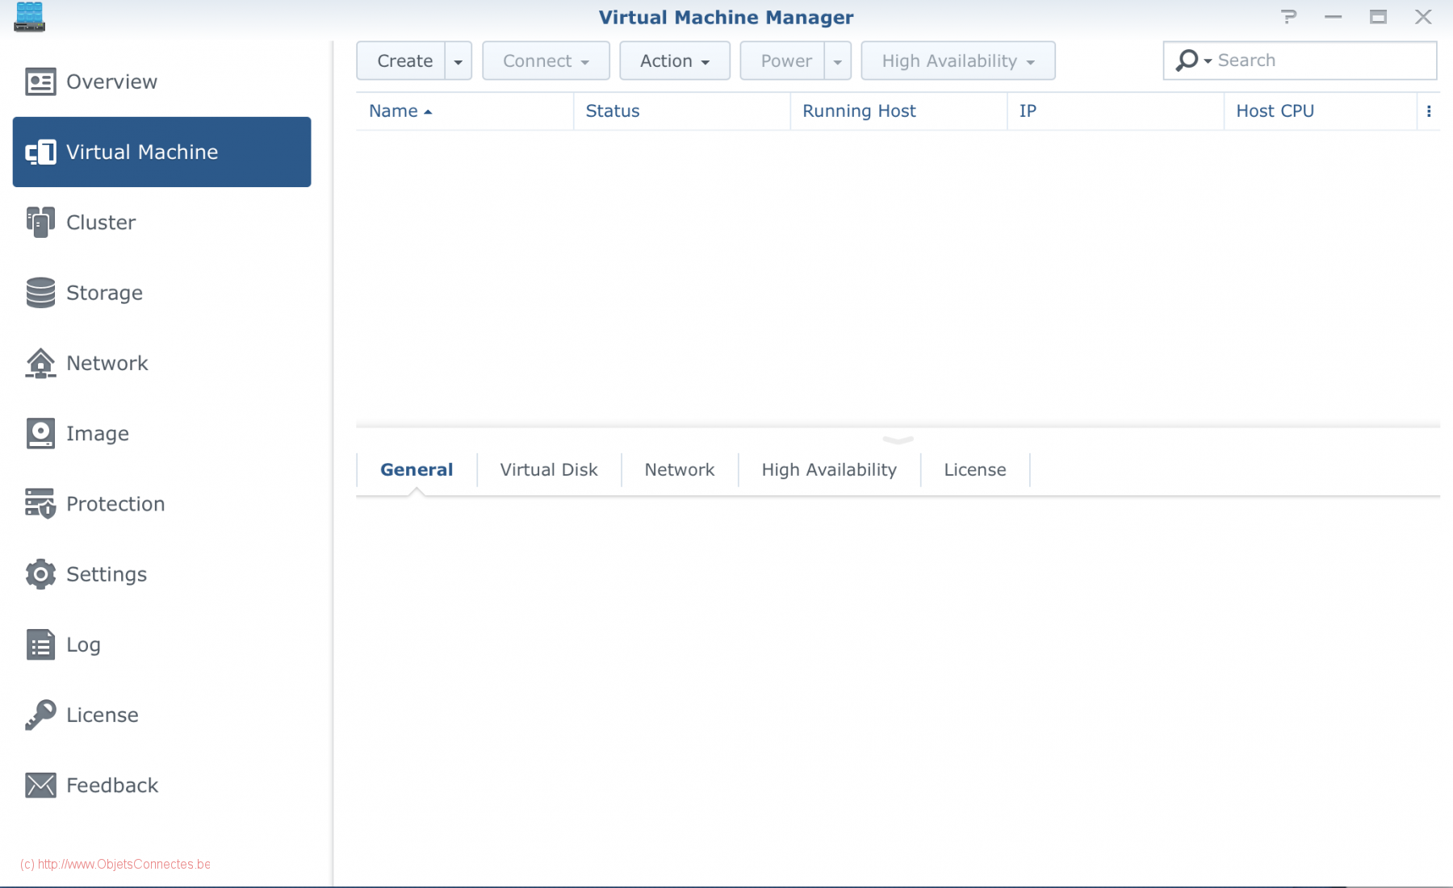
Task: Expand the High Availability menu
Action: [x=957, y=60]
